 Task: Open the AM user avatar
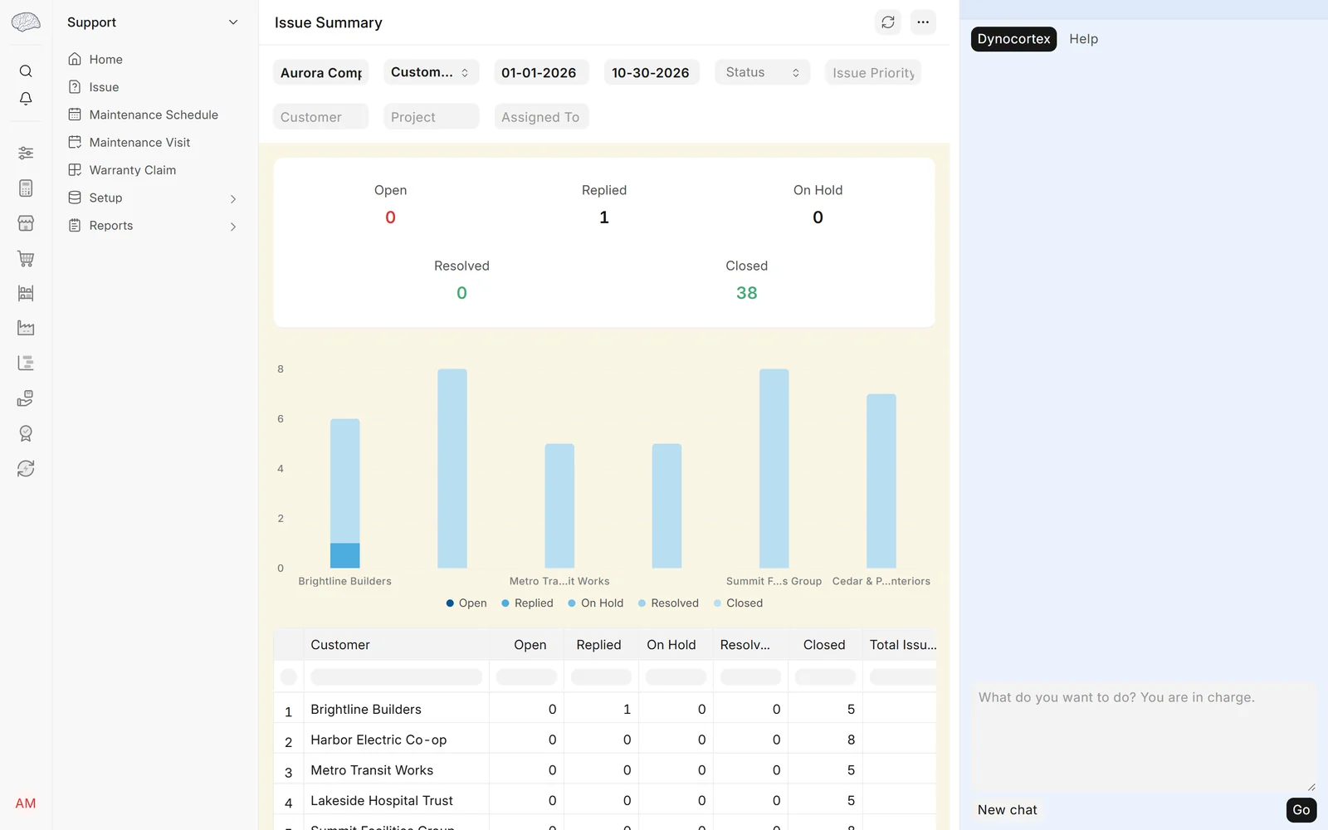pos(26,803)
